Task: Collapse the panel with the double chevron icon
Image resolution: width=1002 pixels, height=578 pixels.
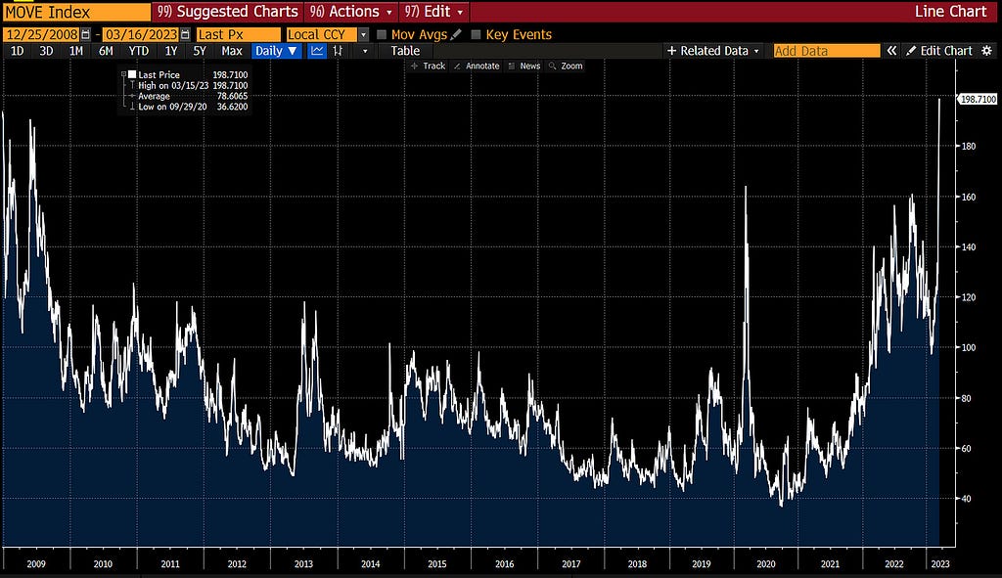Action: click(x=891, y=51)
